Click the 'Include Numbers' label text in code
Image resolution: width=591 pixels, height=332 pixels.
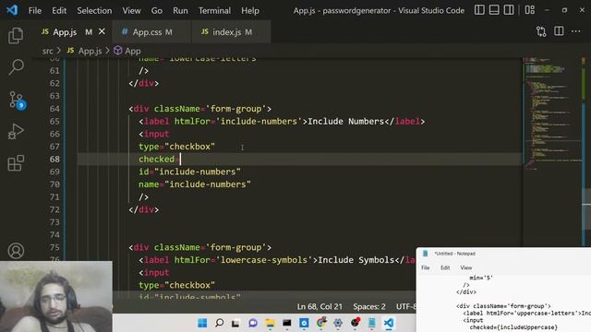345,122
